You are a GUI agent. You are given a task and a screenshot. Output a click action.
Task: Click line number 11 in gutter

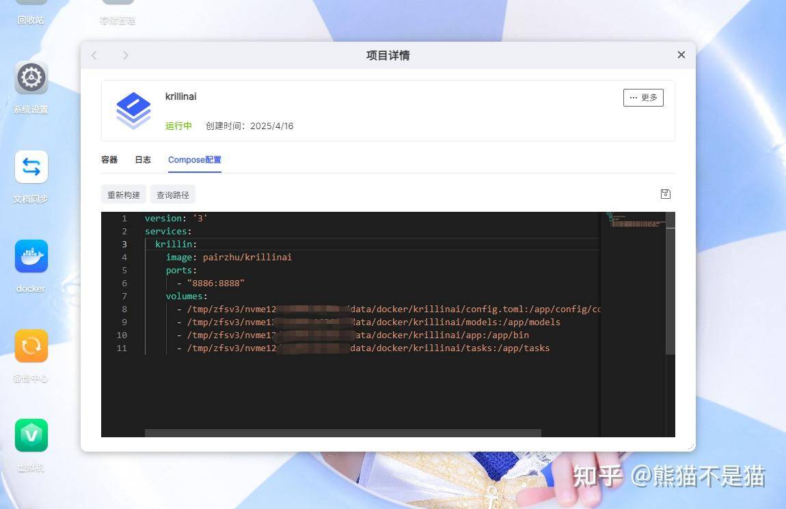tap(122, 348)
